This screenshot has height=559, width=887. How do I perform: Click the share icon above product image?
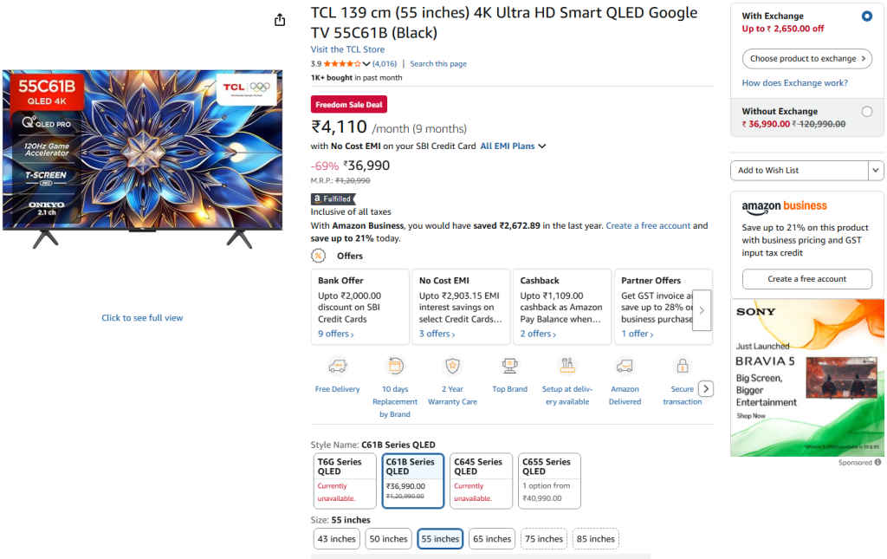[x=280, y=20]
